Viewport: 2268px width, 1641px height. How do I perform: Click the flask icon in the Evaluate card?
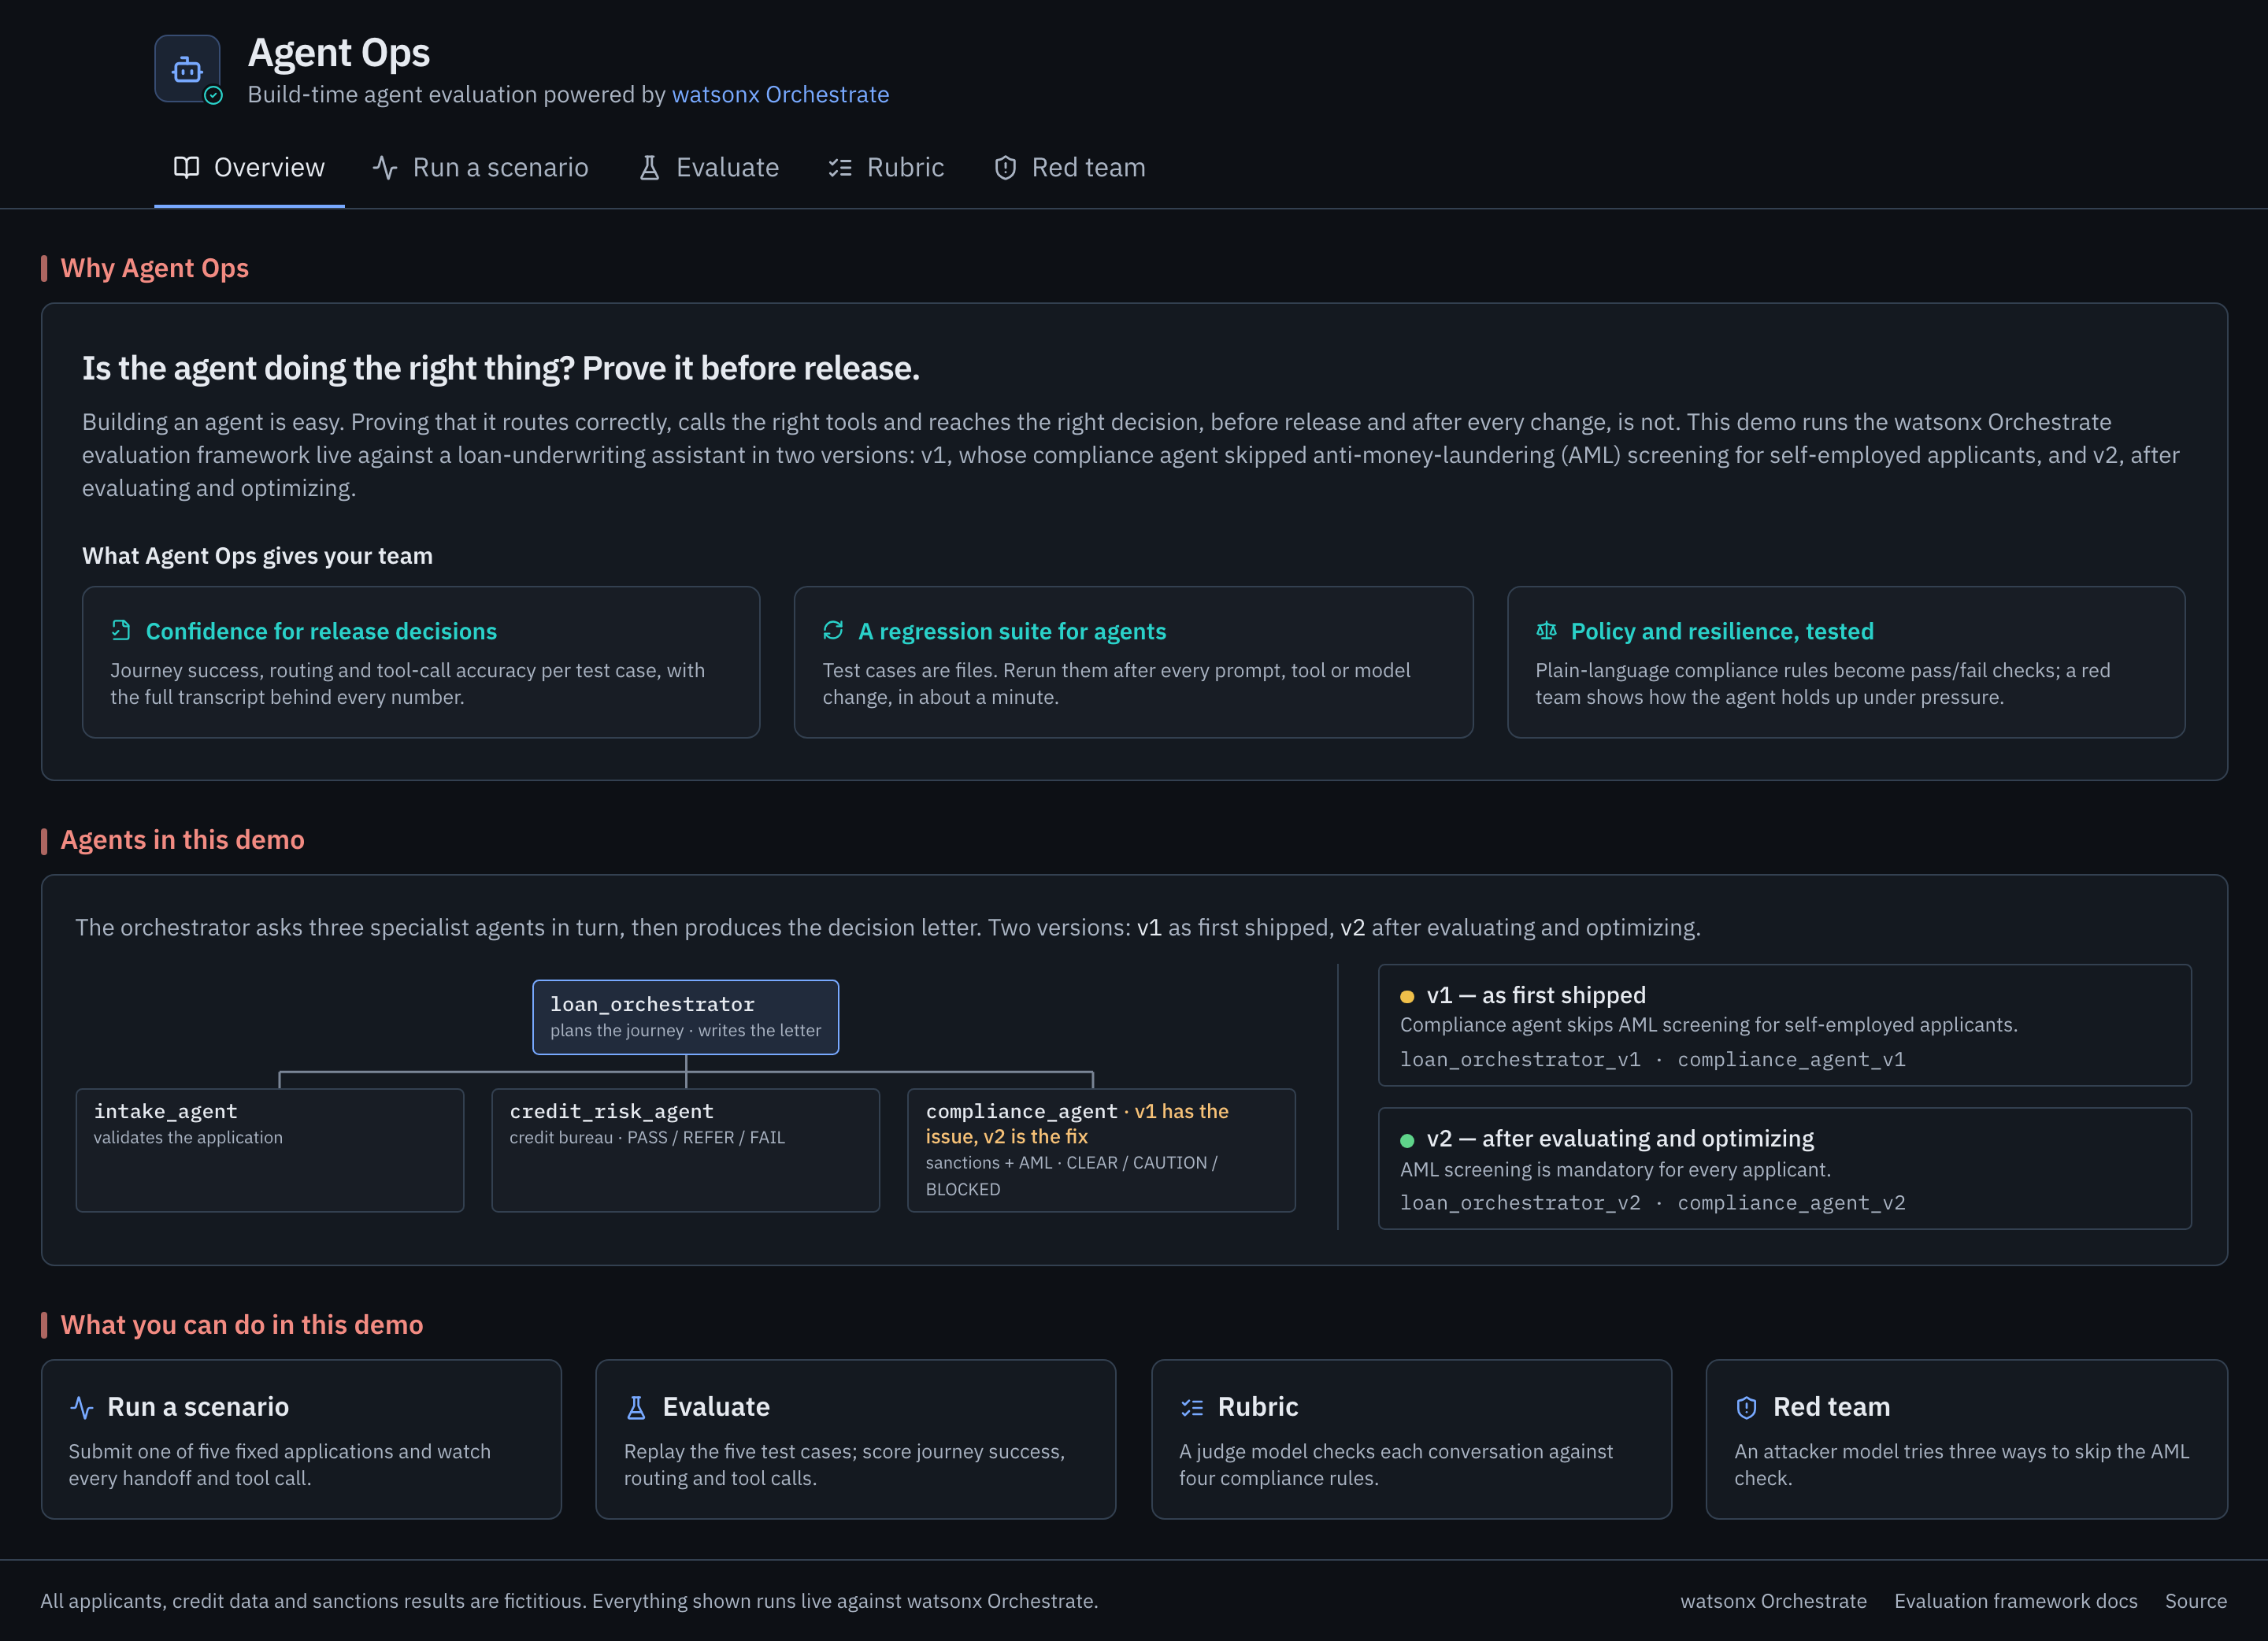pyautogui.click(x=636, y=1407)
